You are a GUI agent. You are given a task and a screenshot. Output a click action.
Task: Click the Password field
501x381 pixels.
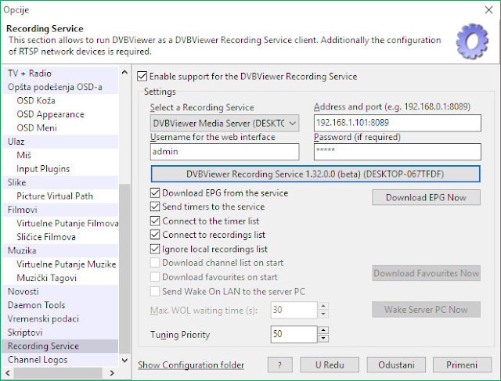(x=397, y=152)
